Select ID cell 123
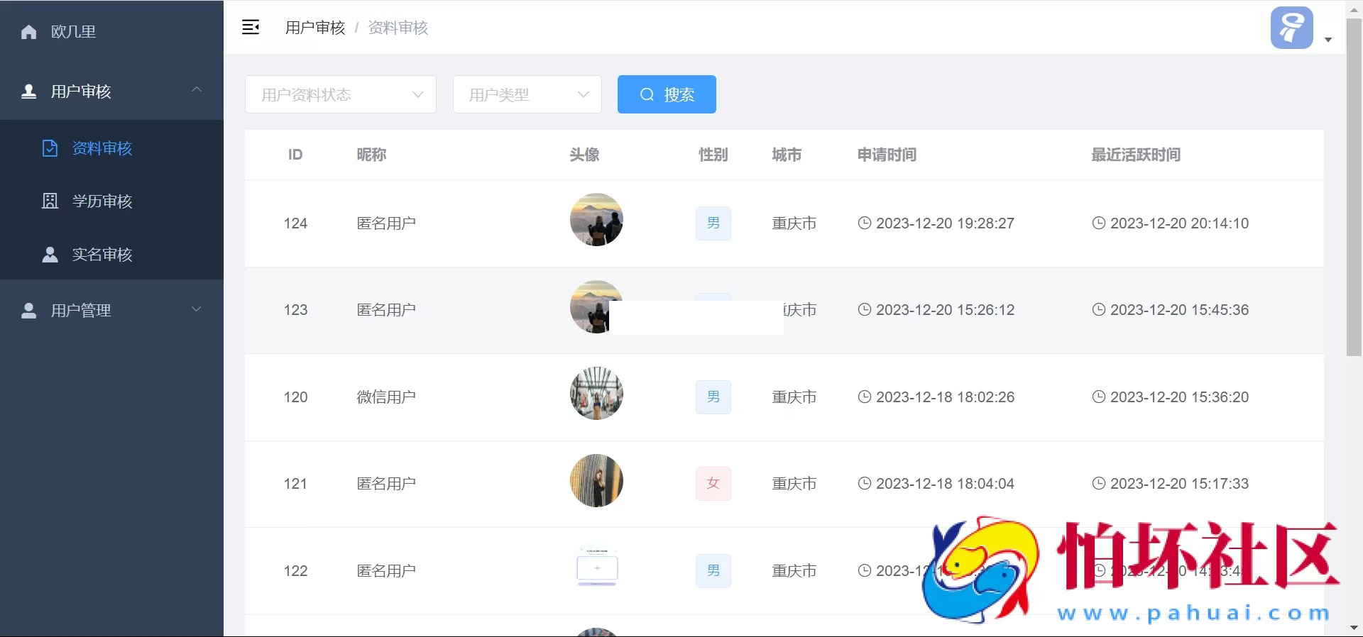1363x637 pixels. 295,310
